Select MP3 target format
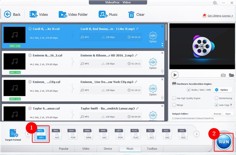Viewport: 236px width, 155px height. tap(41, 134)
